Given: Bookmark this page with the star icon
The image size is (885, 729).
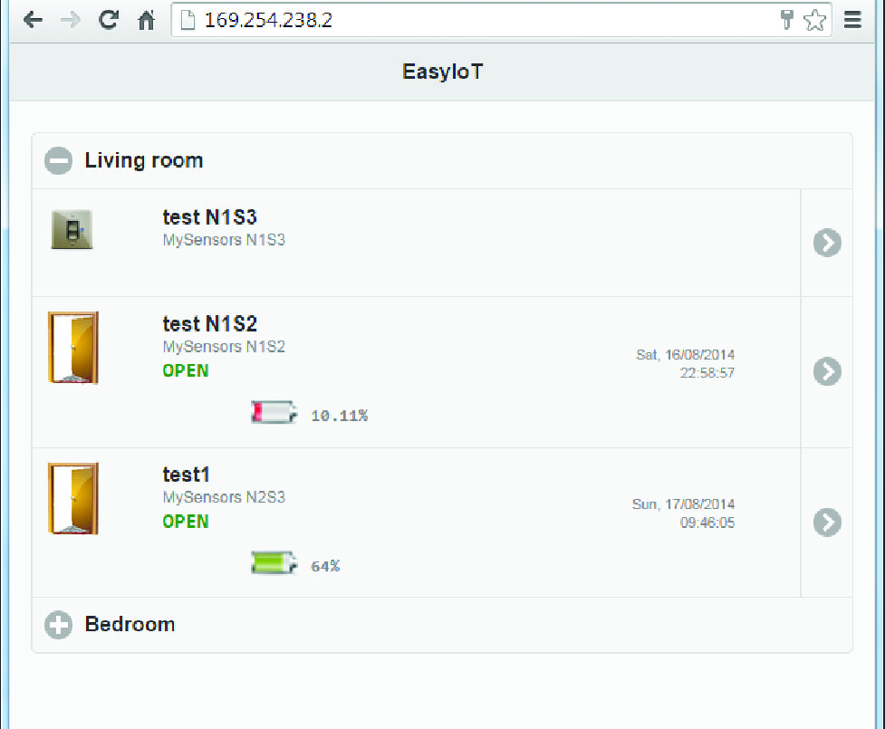Looking at the screenshot, I should (814, 20).
